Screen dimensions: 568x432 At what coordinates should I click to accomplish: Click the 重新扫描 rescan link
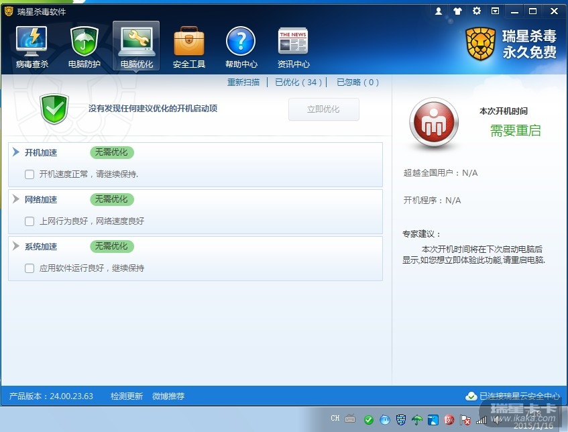pyautogui.click(x=243, y=83)
